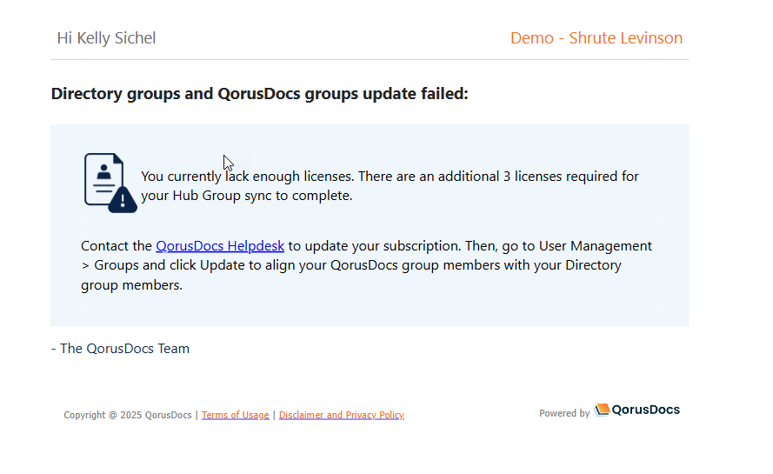Image resolution: width=773 pixels, height=474 pixels.
Task: Open the QorusDocs Helpdesk link
Action: [x=220, y=246]
